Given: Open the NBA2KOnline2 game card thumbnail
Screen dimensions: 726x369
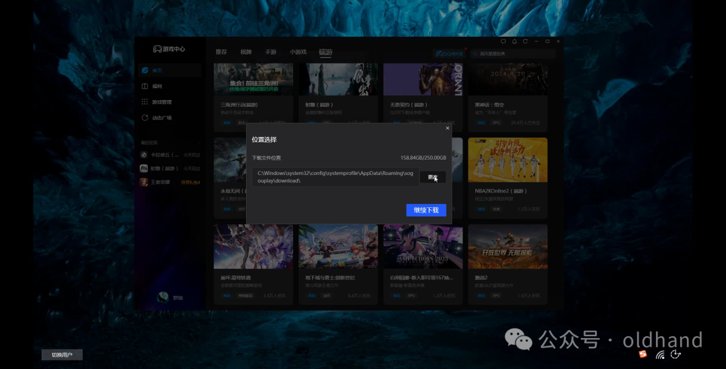Looking at the screenshot, I should click(508, 160).
